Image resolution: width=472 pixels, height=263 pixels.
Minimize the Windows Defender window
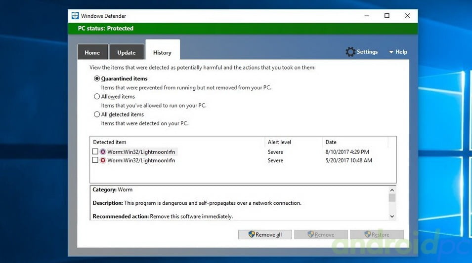click(x=367, y=16)
